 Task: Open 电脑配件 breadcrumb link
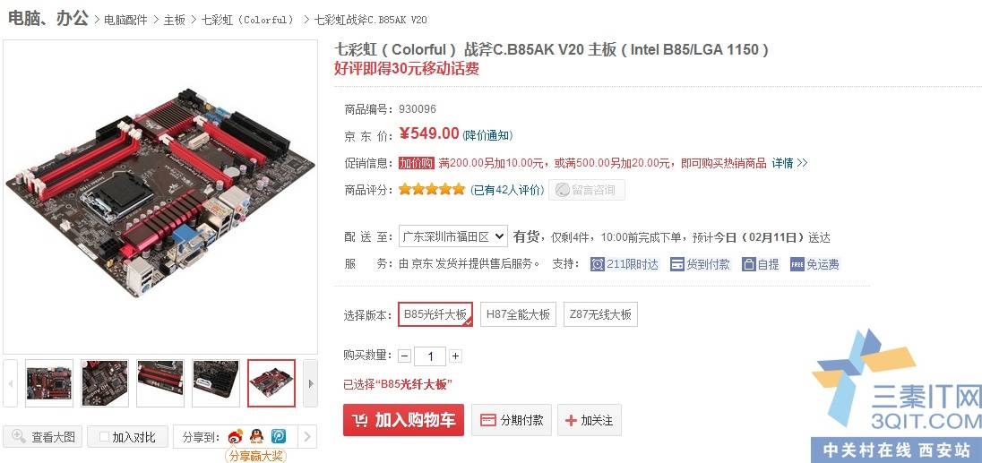125,20
